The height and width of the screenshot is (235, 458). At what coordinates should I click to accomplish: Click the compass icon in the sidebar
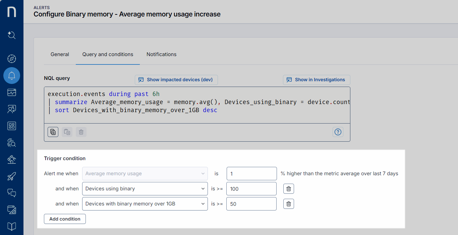point(12,59)
